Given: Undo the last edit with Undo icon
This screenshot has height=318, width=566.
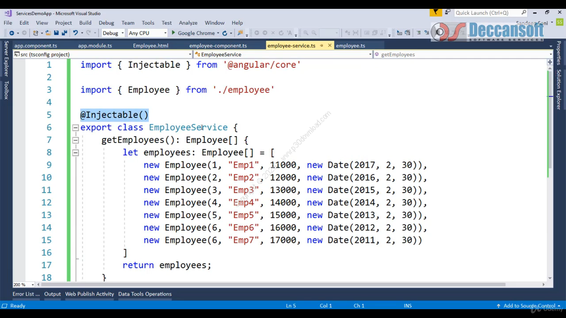Looking at the screenshot, I should tap(76, 33).
